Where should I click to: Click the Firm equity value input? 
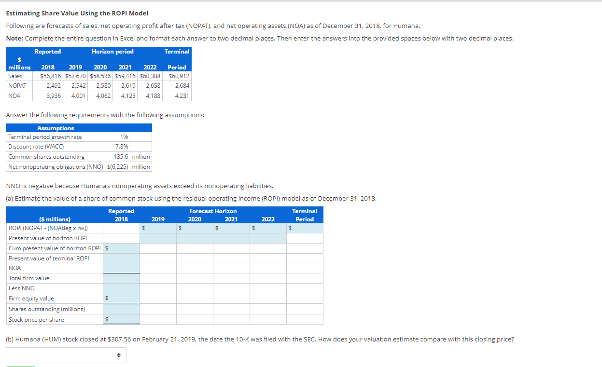point(122,298)
